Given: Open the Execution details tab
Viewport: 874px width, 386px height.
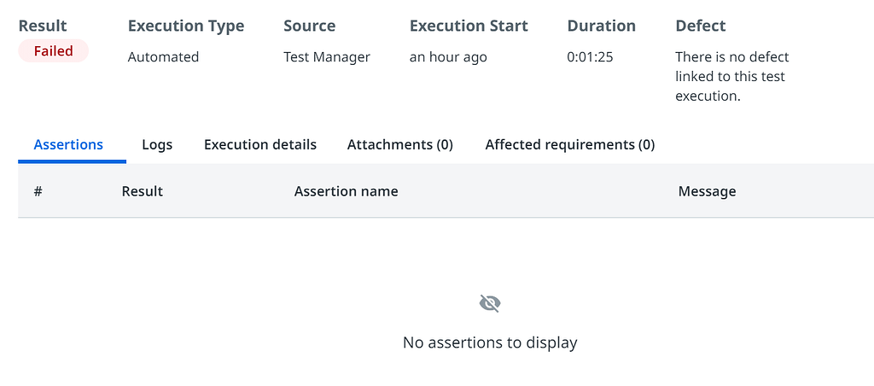Looking at the screenshot, I should coord(260,144).
